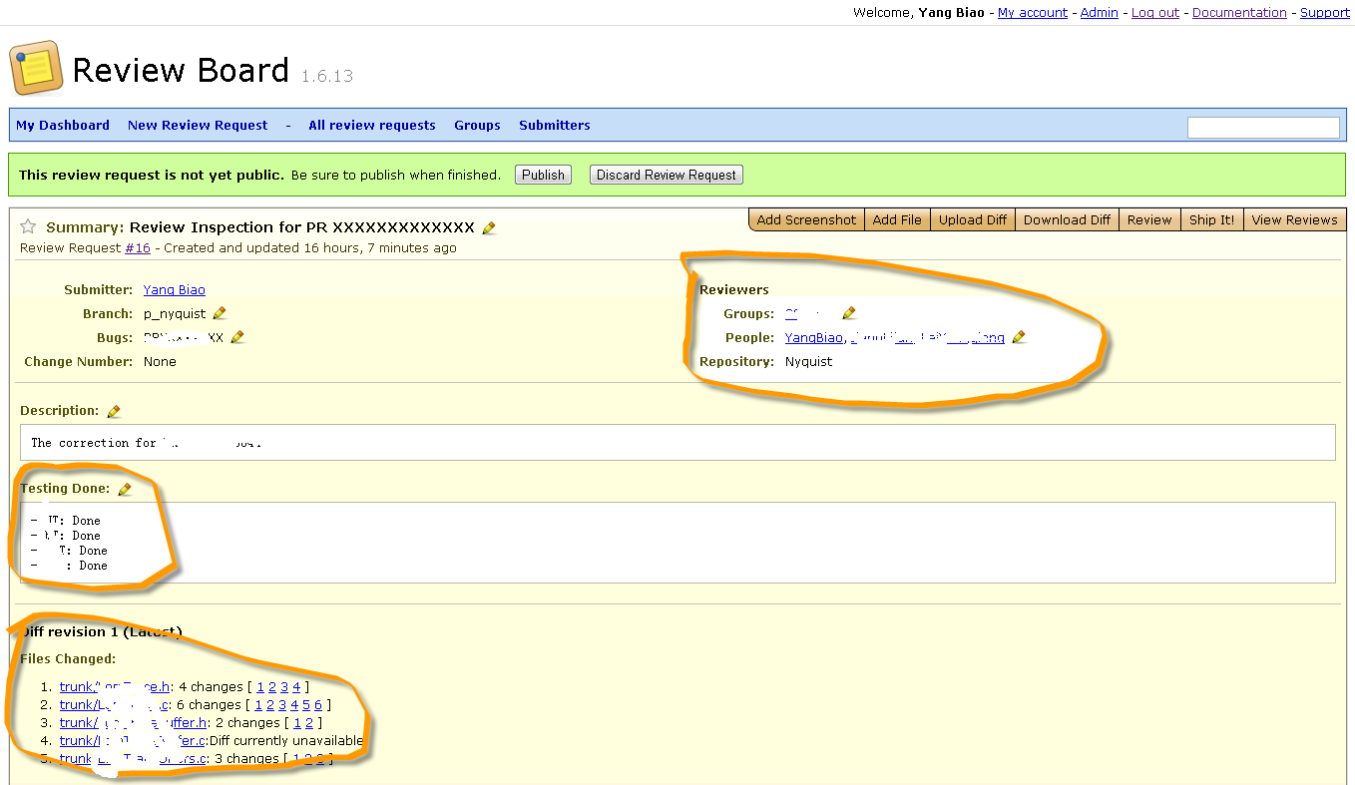Click the Discard Review Request button

pos(667,175)
